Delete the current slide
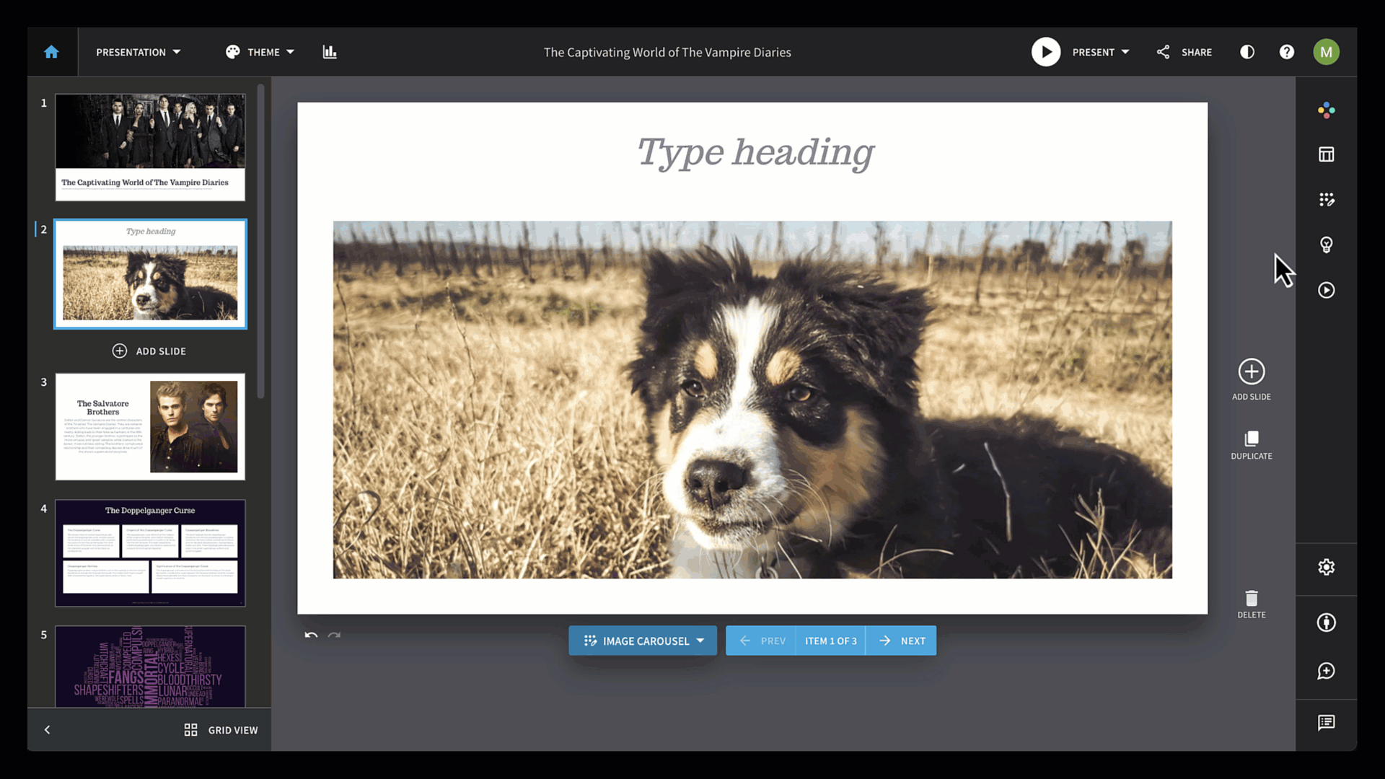The height and width of the screenshot is (779, 1385). point(1252,604)
